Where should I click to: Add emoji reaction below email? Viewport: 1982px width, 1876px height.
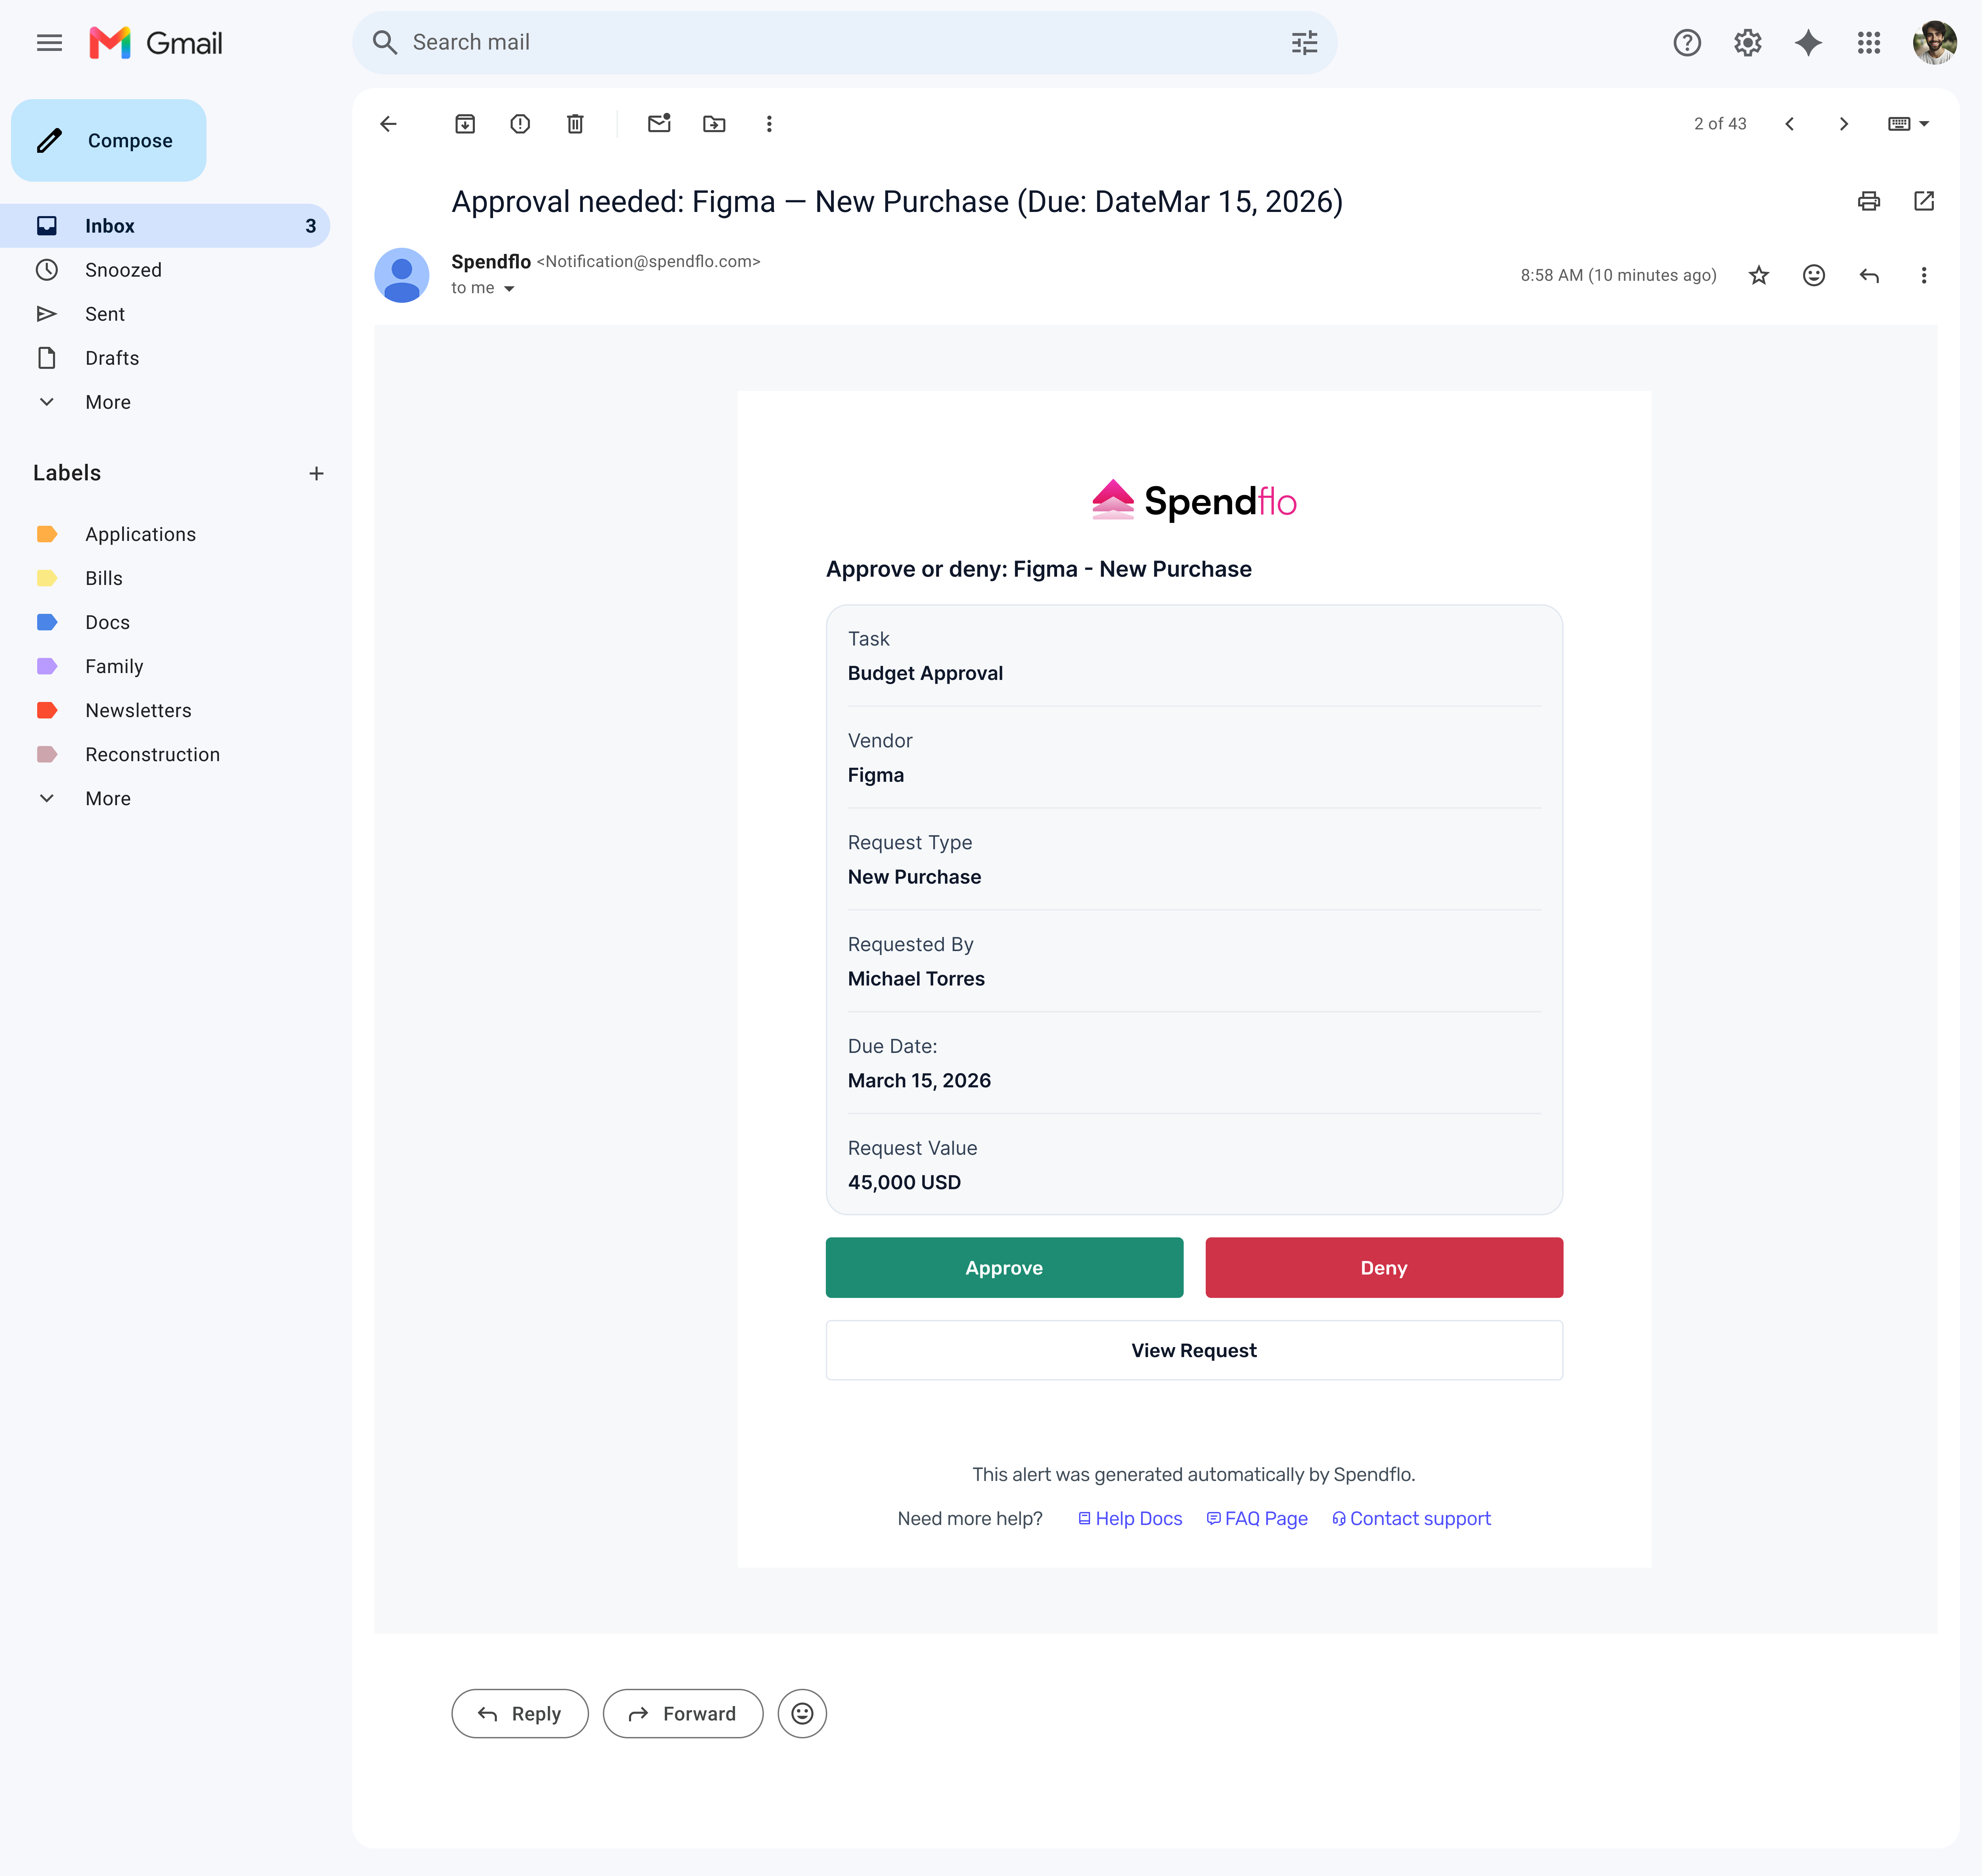pyautogui.click(x=802, y=1714)
